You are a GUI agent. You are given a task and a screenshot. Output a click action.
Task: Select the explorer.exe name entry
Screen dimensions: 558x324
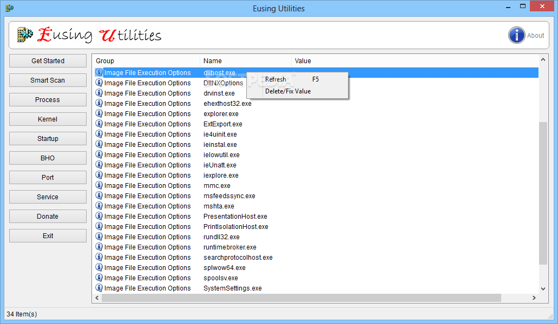click(x=221, y=114)
